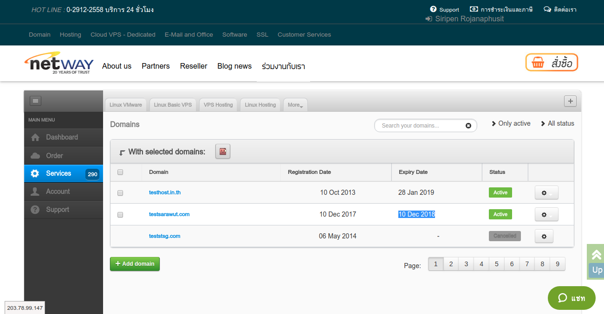Open the green chat bubble widget
Viewport: 604px width, 314px height.
point(572,298)
